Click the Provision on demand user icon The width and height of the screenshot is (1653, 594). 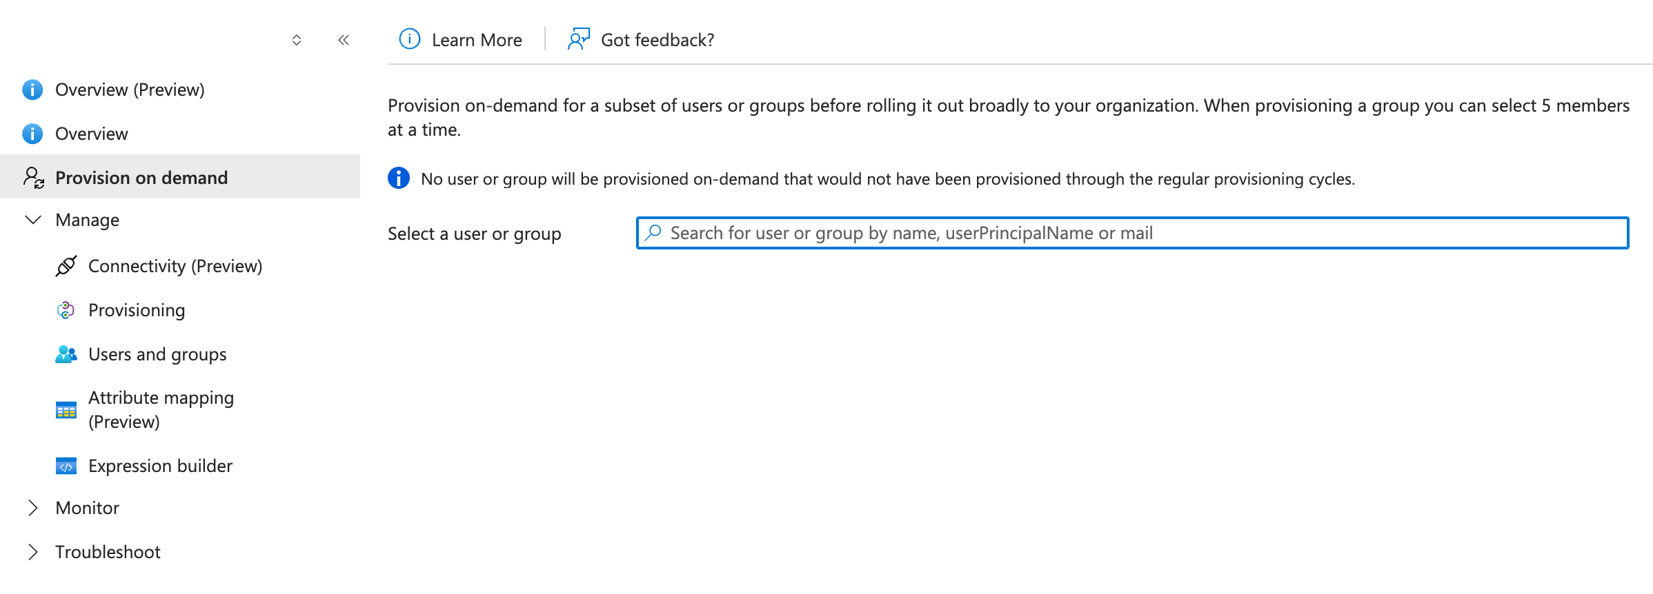[x=33, y=178]
